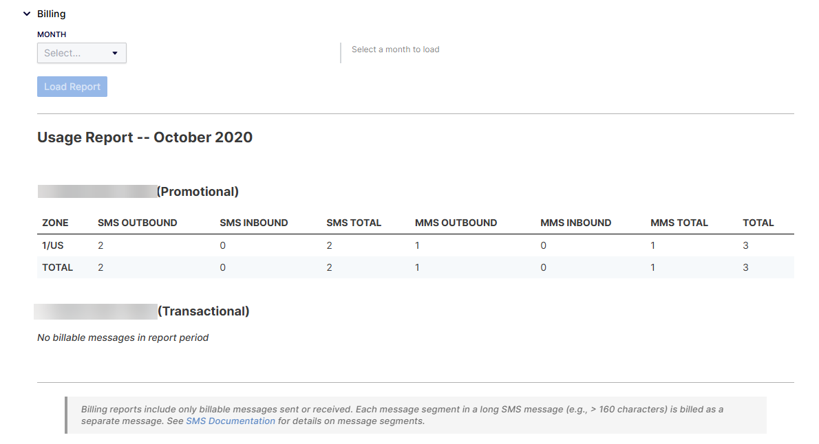Screen dimensions: 819x444
Task: Click the TOTAL column header
Action: click(x=758, y=223)
